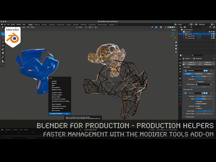Enable the Triangulate checkbox
216x162 pixels.
click(x=196, y=81)
